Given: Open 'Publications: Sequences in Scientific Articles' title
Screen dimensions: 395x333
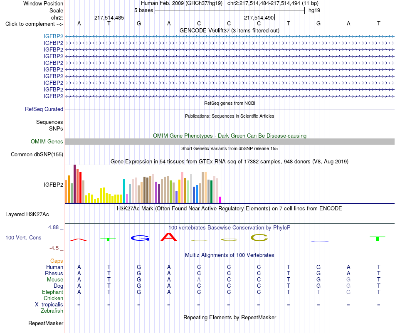Looking at the screenshot, I should coord(230,116).
